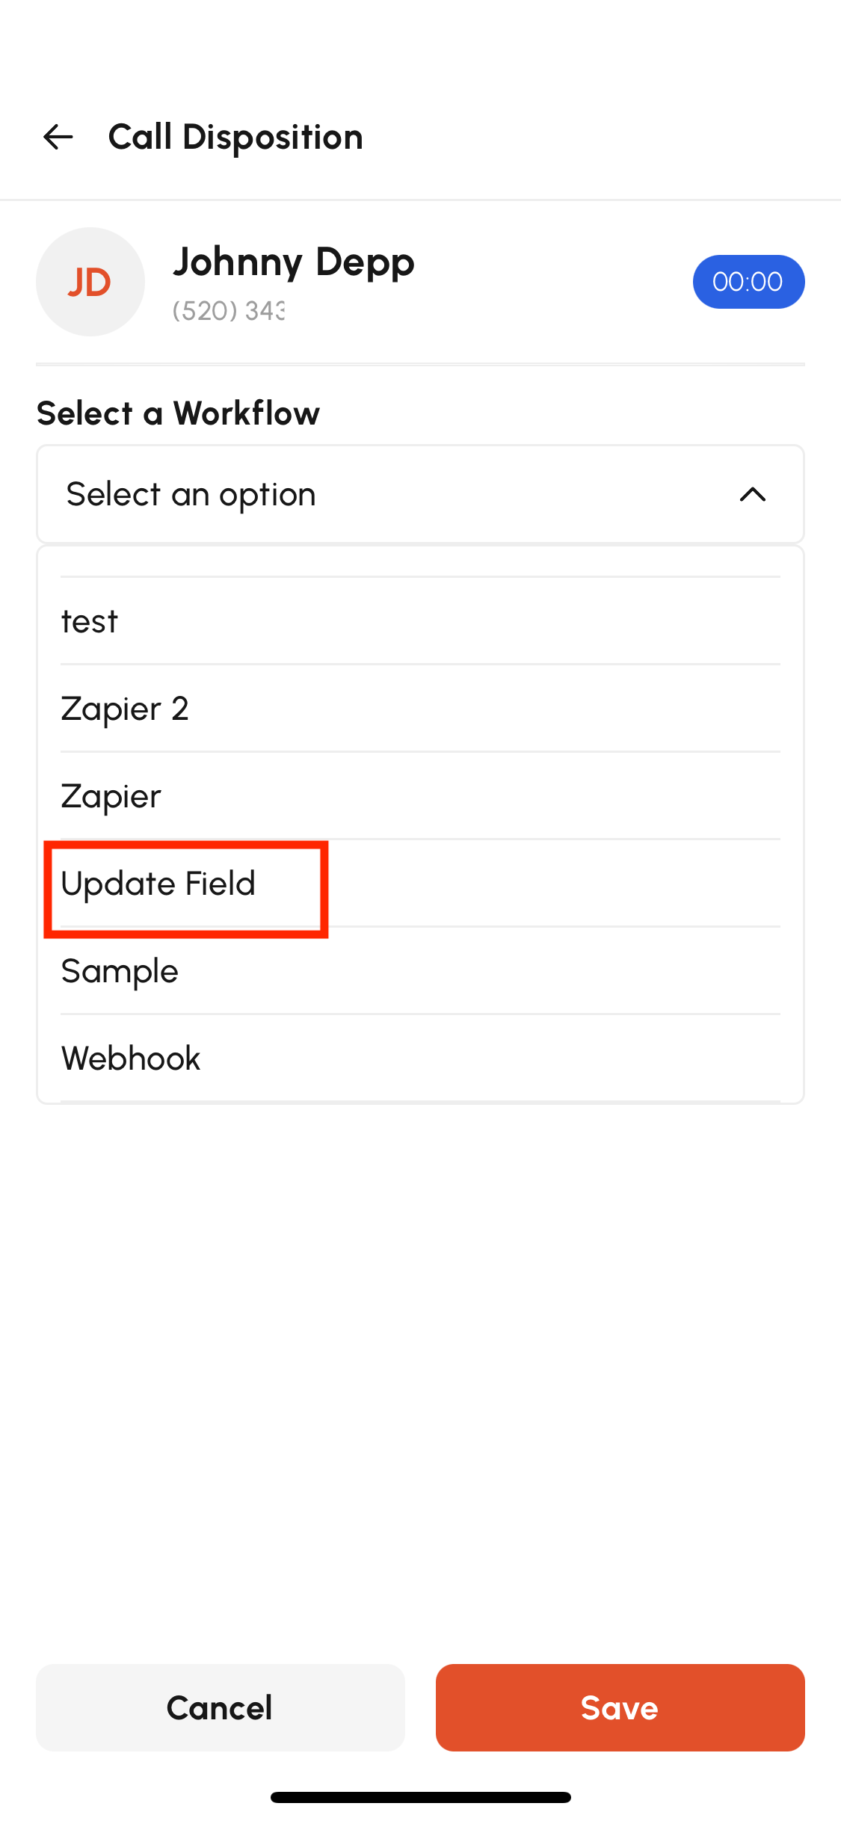The image size is (841, 1821).
Task: Choose the test workflow option
Action: pyautogui.click(x=420, y=621)
